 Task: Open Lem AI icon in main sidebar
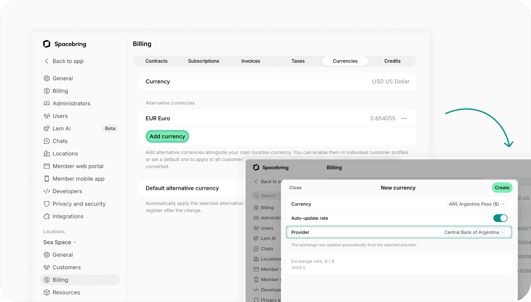[x=47, y=129]
